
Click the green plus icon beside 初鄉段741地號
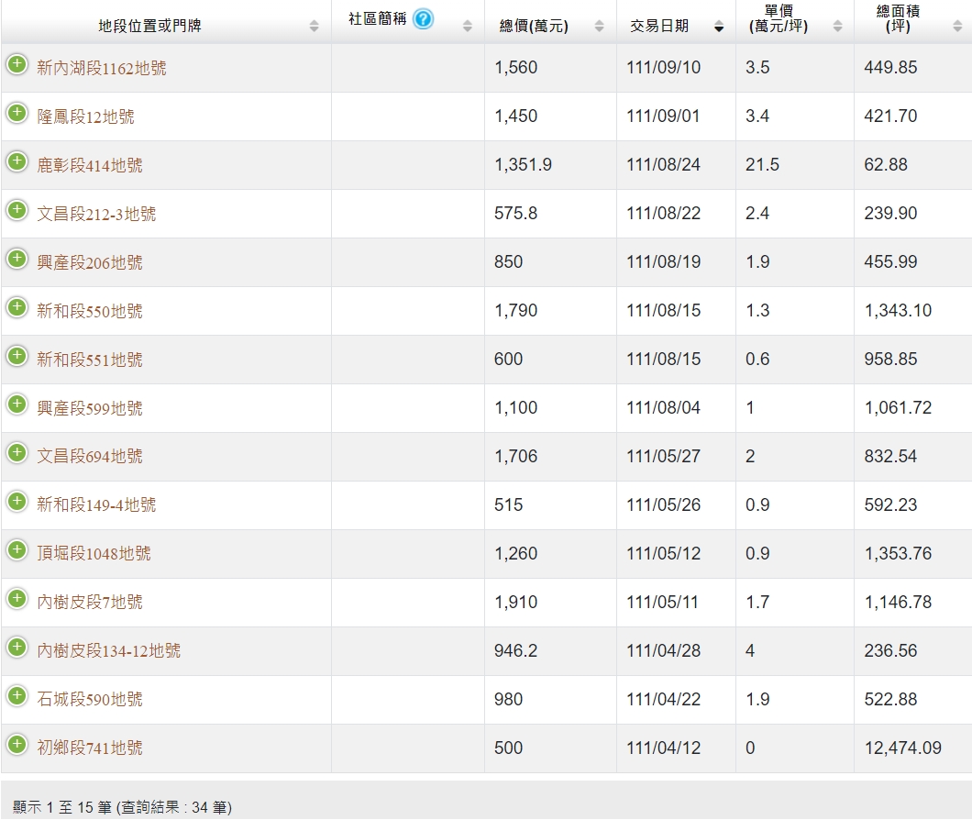point(17,745)
